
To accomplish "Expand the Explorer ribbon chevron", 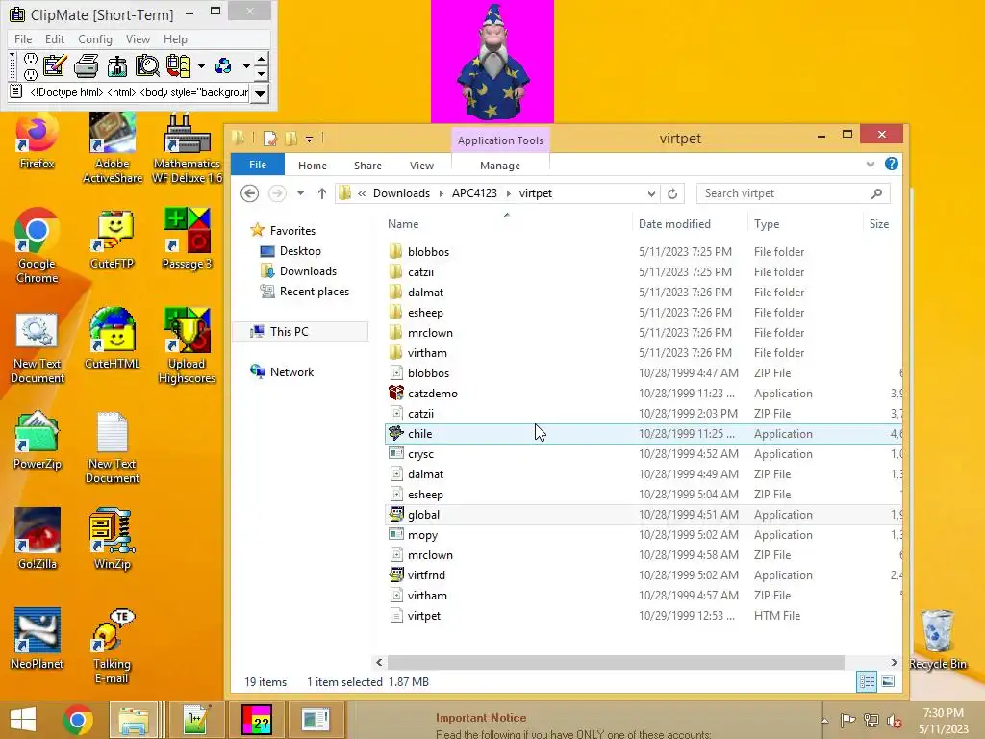I will [870, 165].
